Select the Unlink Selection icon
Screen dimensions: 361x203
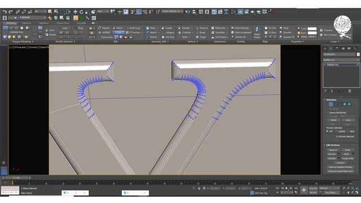tap(24, 11)
